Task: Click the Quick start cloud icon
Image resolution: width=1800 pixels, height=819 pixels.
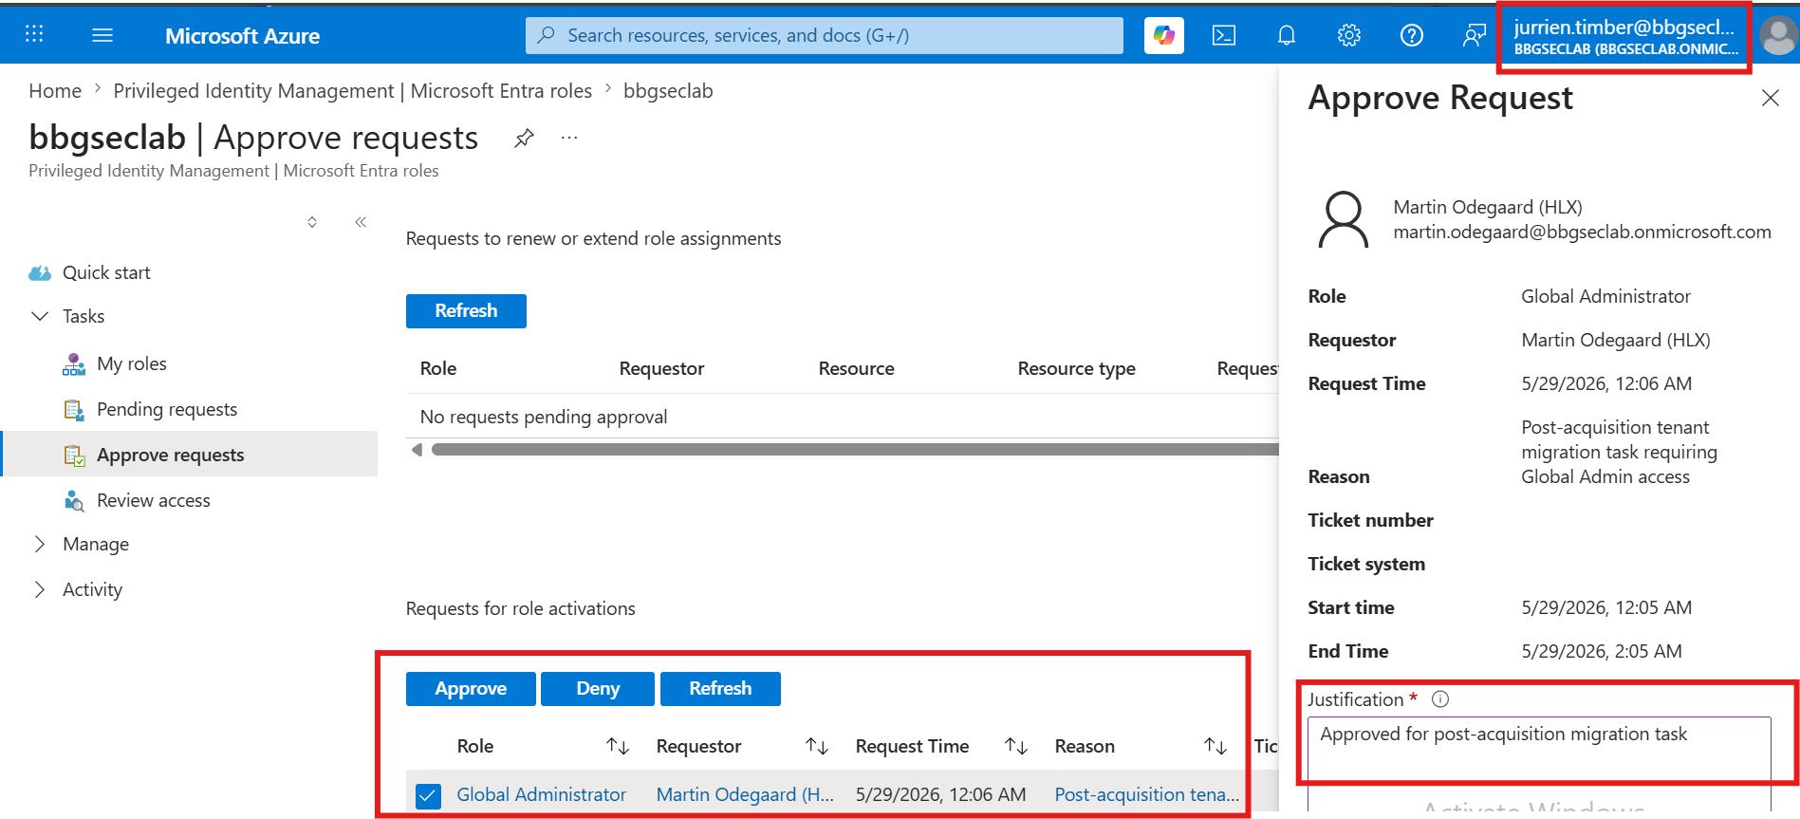Action: pos(40,273)
